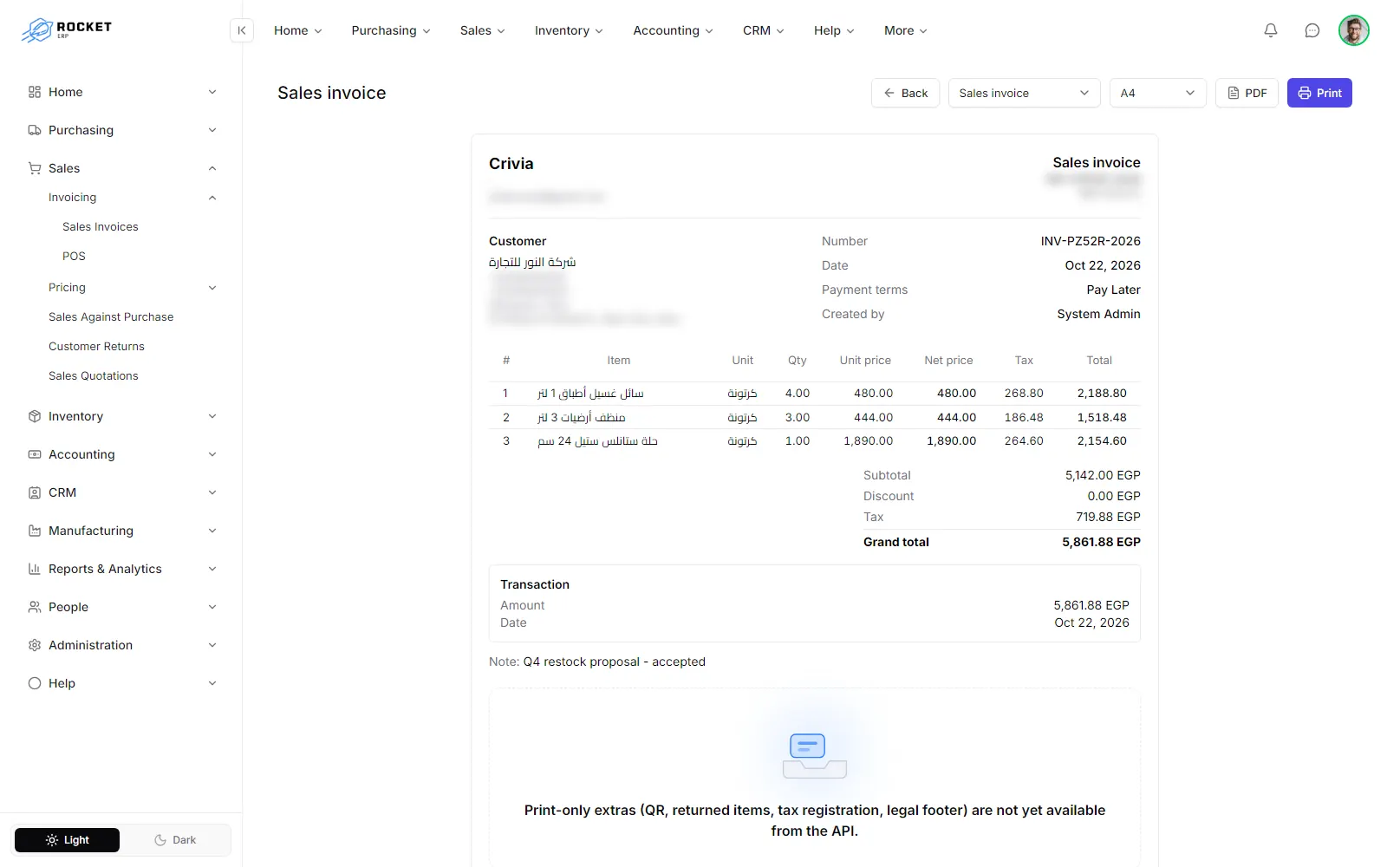Switch to Dark theme
This screenshot has height=867, width=1387.
175,840
